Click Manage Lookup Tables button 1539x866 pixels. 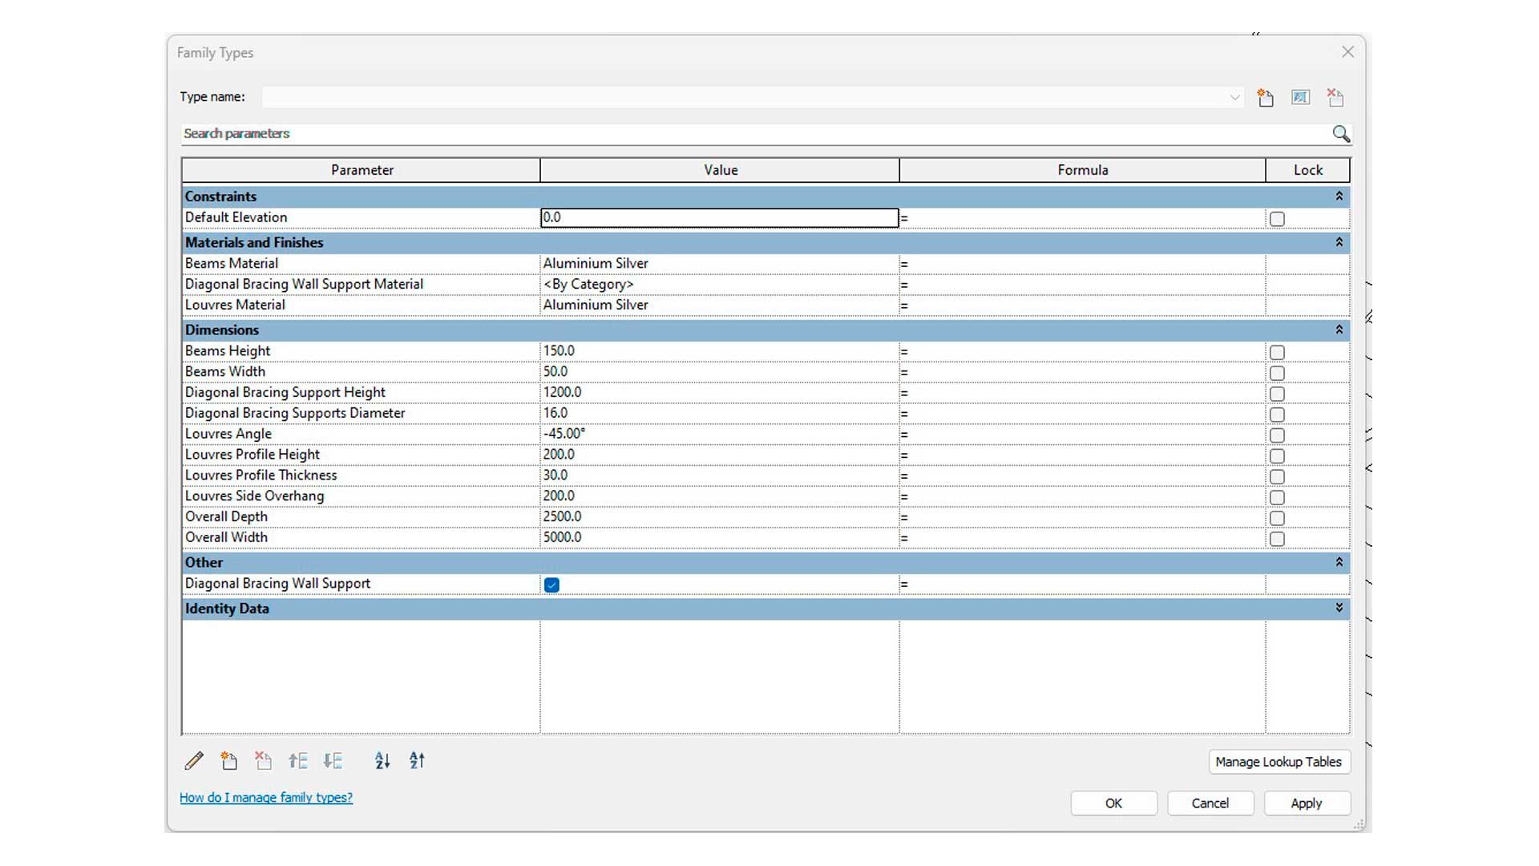click(x=1278, y=761)
